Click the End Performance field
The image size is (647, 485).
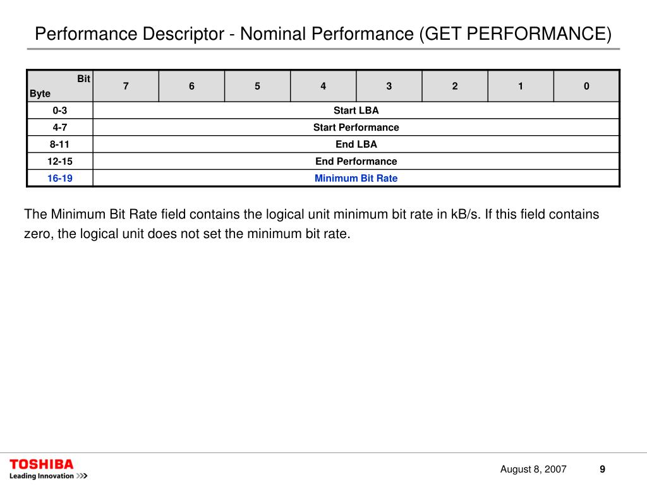coord(356,161)
